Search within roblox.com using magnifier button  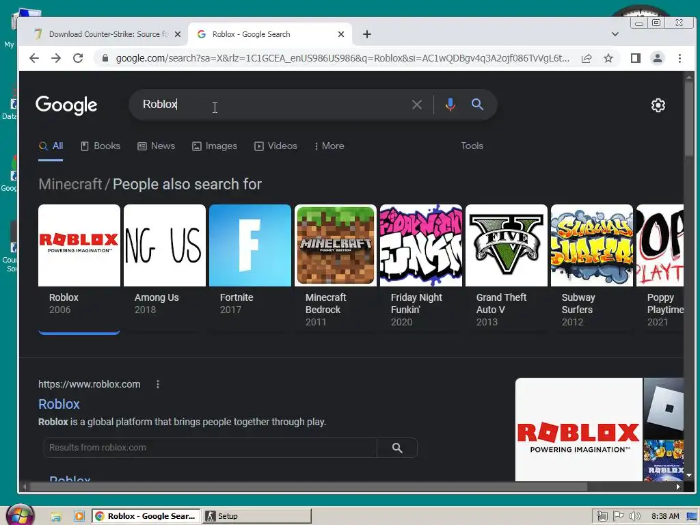(397, 448)
